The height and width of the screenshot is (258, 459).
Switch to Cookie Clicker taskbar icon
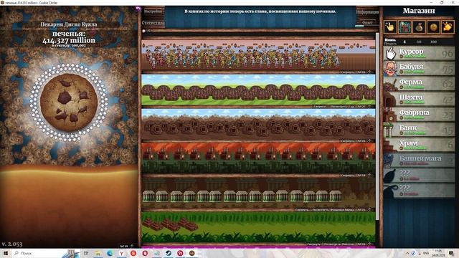coord(191,253)
